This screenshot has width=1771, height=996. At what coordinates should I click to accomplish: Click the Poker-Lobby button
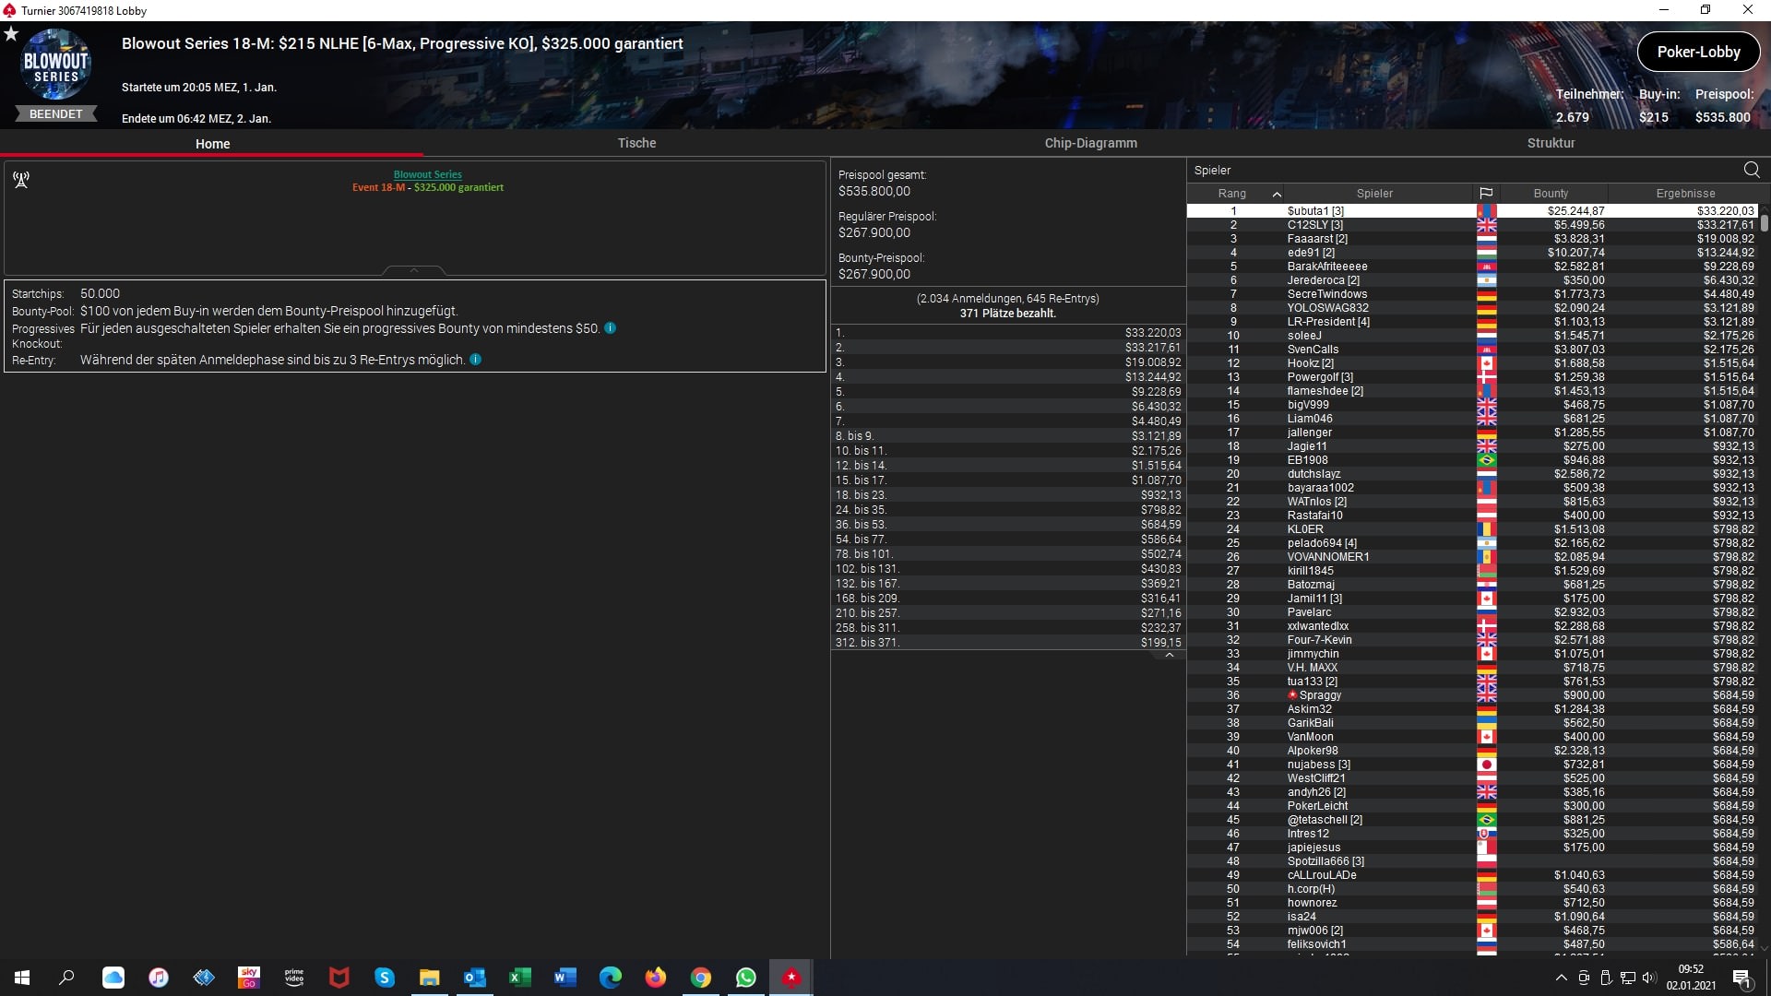(x=1697, y=52)
